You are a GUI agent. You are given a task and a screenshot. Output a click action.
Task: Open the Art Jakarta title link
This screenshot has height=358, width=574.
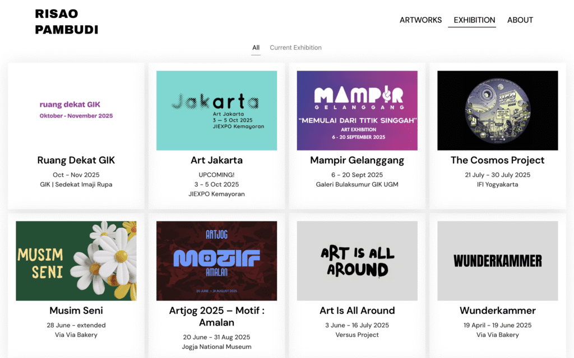(x=216, y=161)
